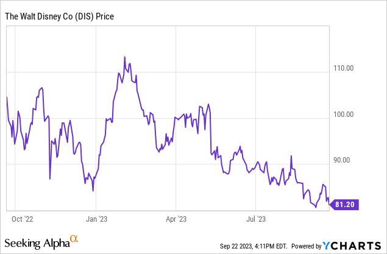
Task: Click the 110.00 y-axis label
Action: (346, 68)
